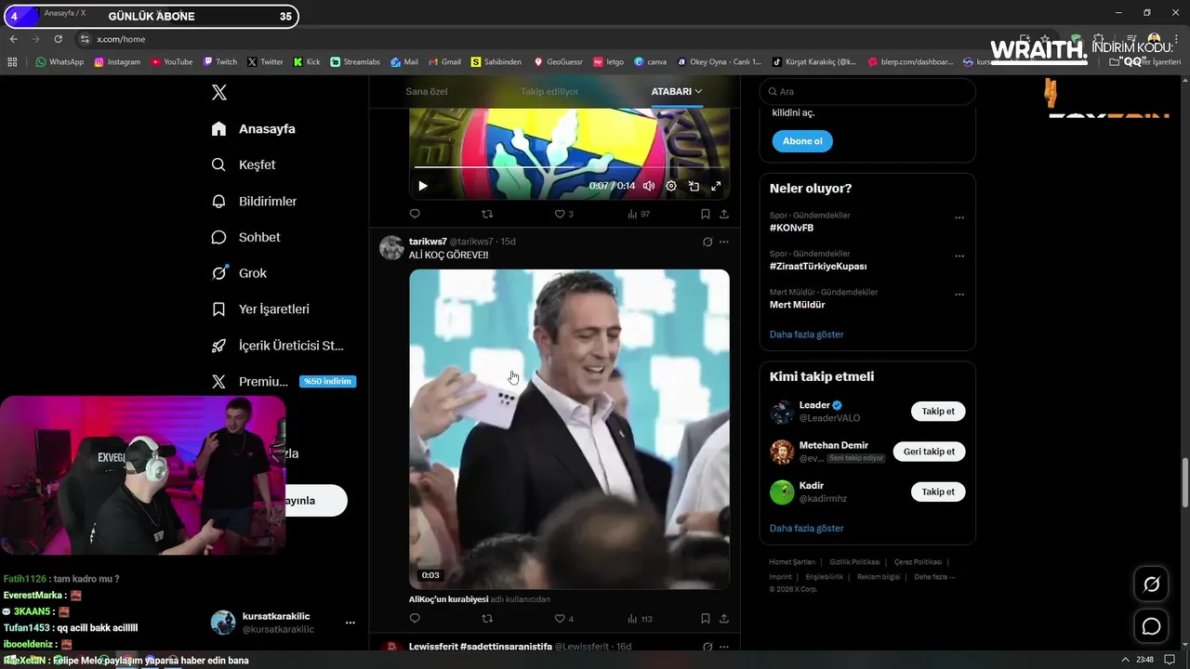The height and width of the screenshot is (669, 1190).
Task: Open Premium sidebar item
Action: pos(283,381)
